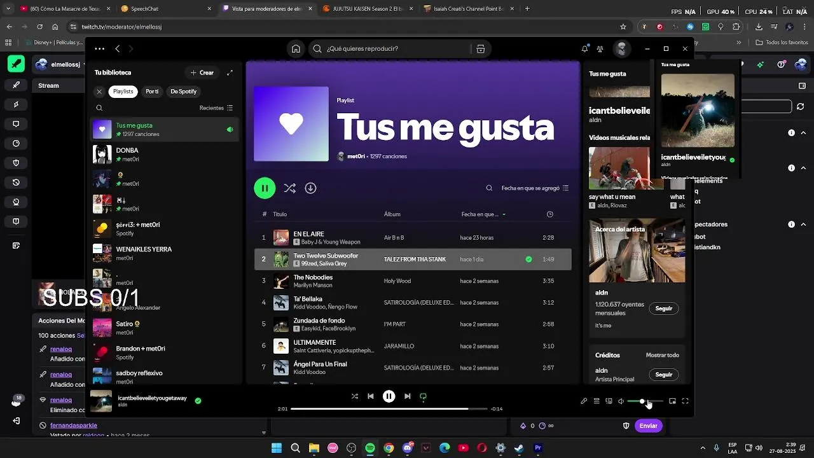
Task: Open the DONBA playlist
Action: pos(164,155)
